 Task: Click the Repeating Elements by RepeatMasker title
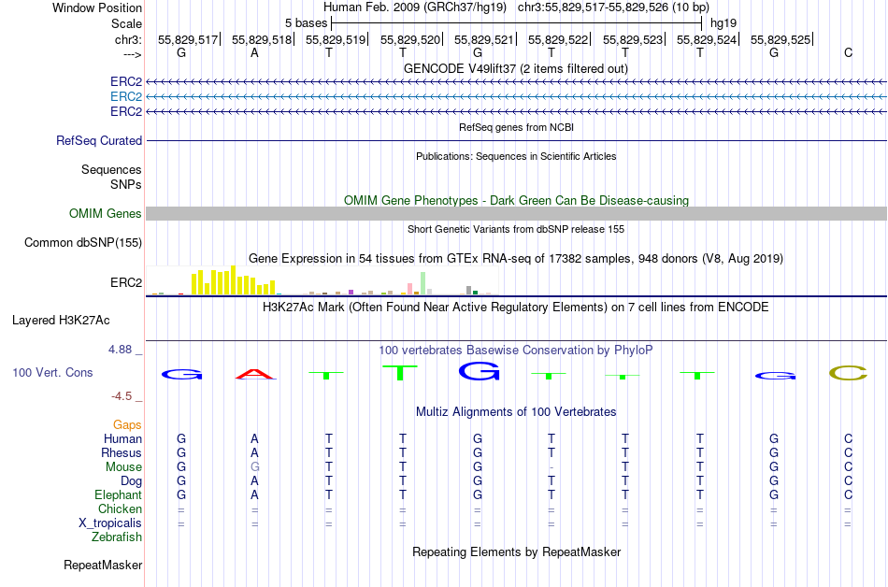point(517,551)
